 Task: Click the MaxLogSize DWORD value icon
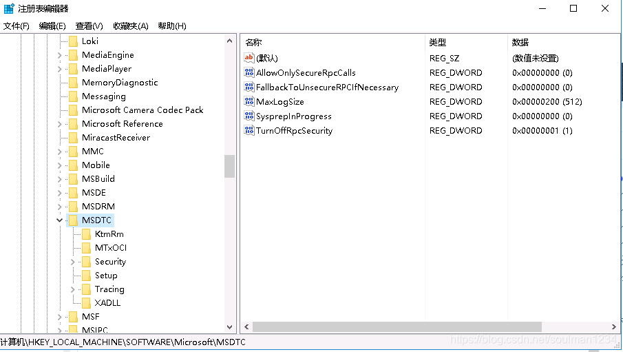tap(249, 101)
